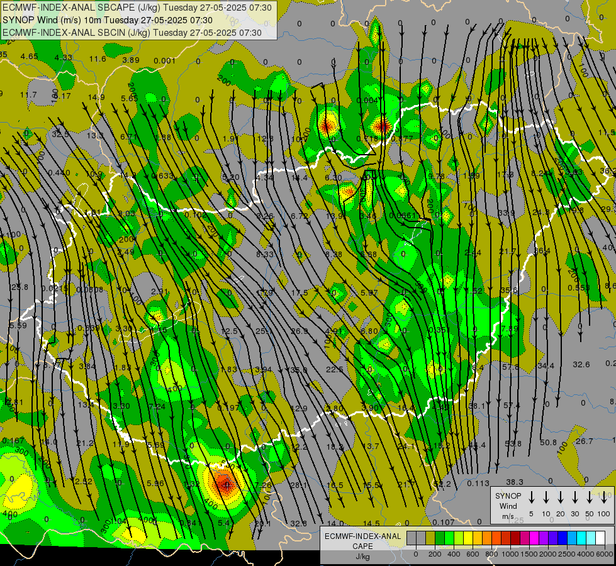
Task: Select map value 4.65
Action: pyautogui.click(x=30, y=56)
